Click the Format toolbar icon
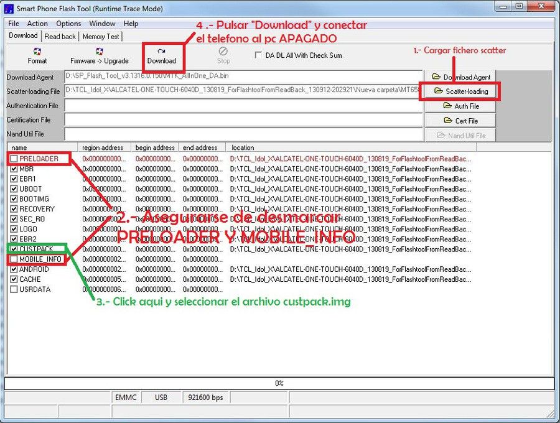This screenshot has height=423, width=560. tap(37, 52)
